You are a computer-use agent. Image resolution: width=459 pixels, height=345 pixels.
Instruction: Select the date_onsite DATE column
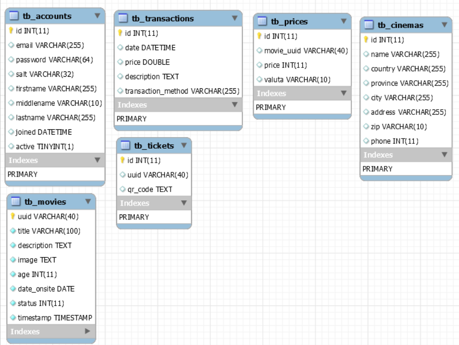pos(46,289)
